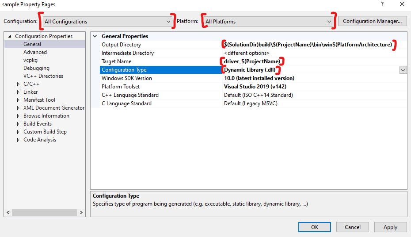Expand the XML Document Generator arrow
This screenshot has height=237, width=411.
coord(18,108)
